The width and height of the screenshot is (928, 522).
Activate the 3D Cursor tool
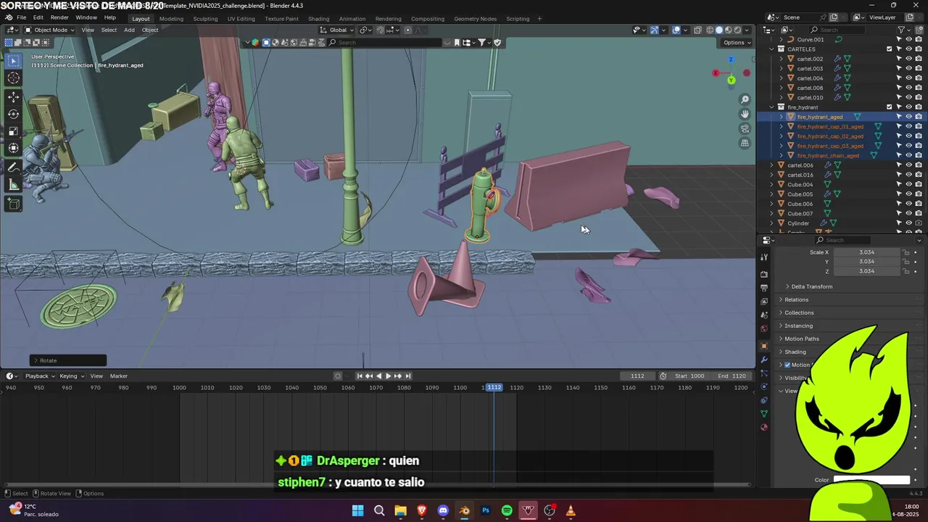14,78
